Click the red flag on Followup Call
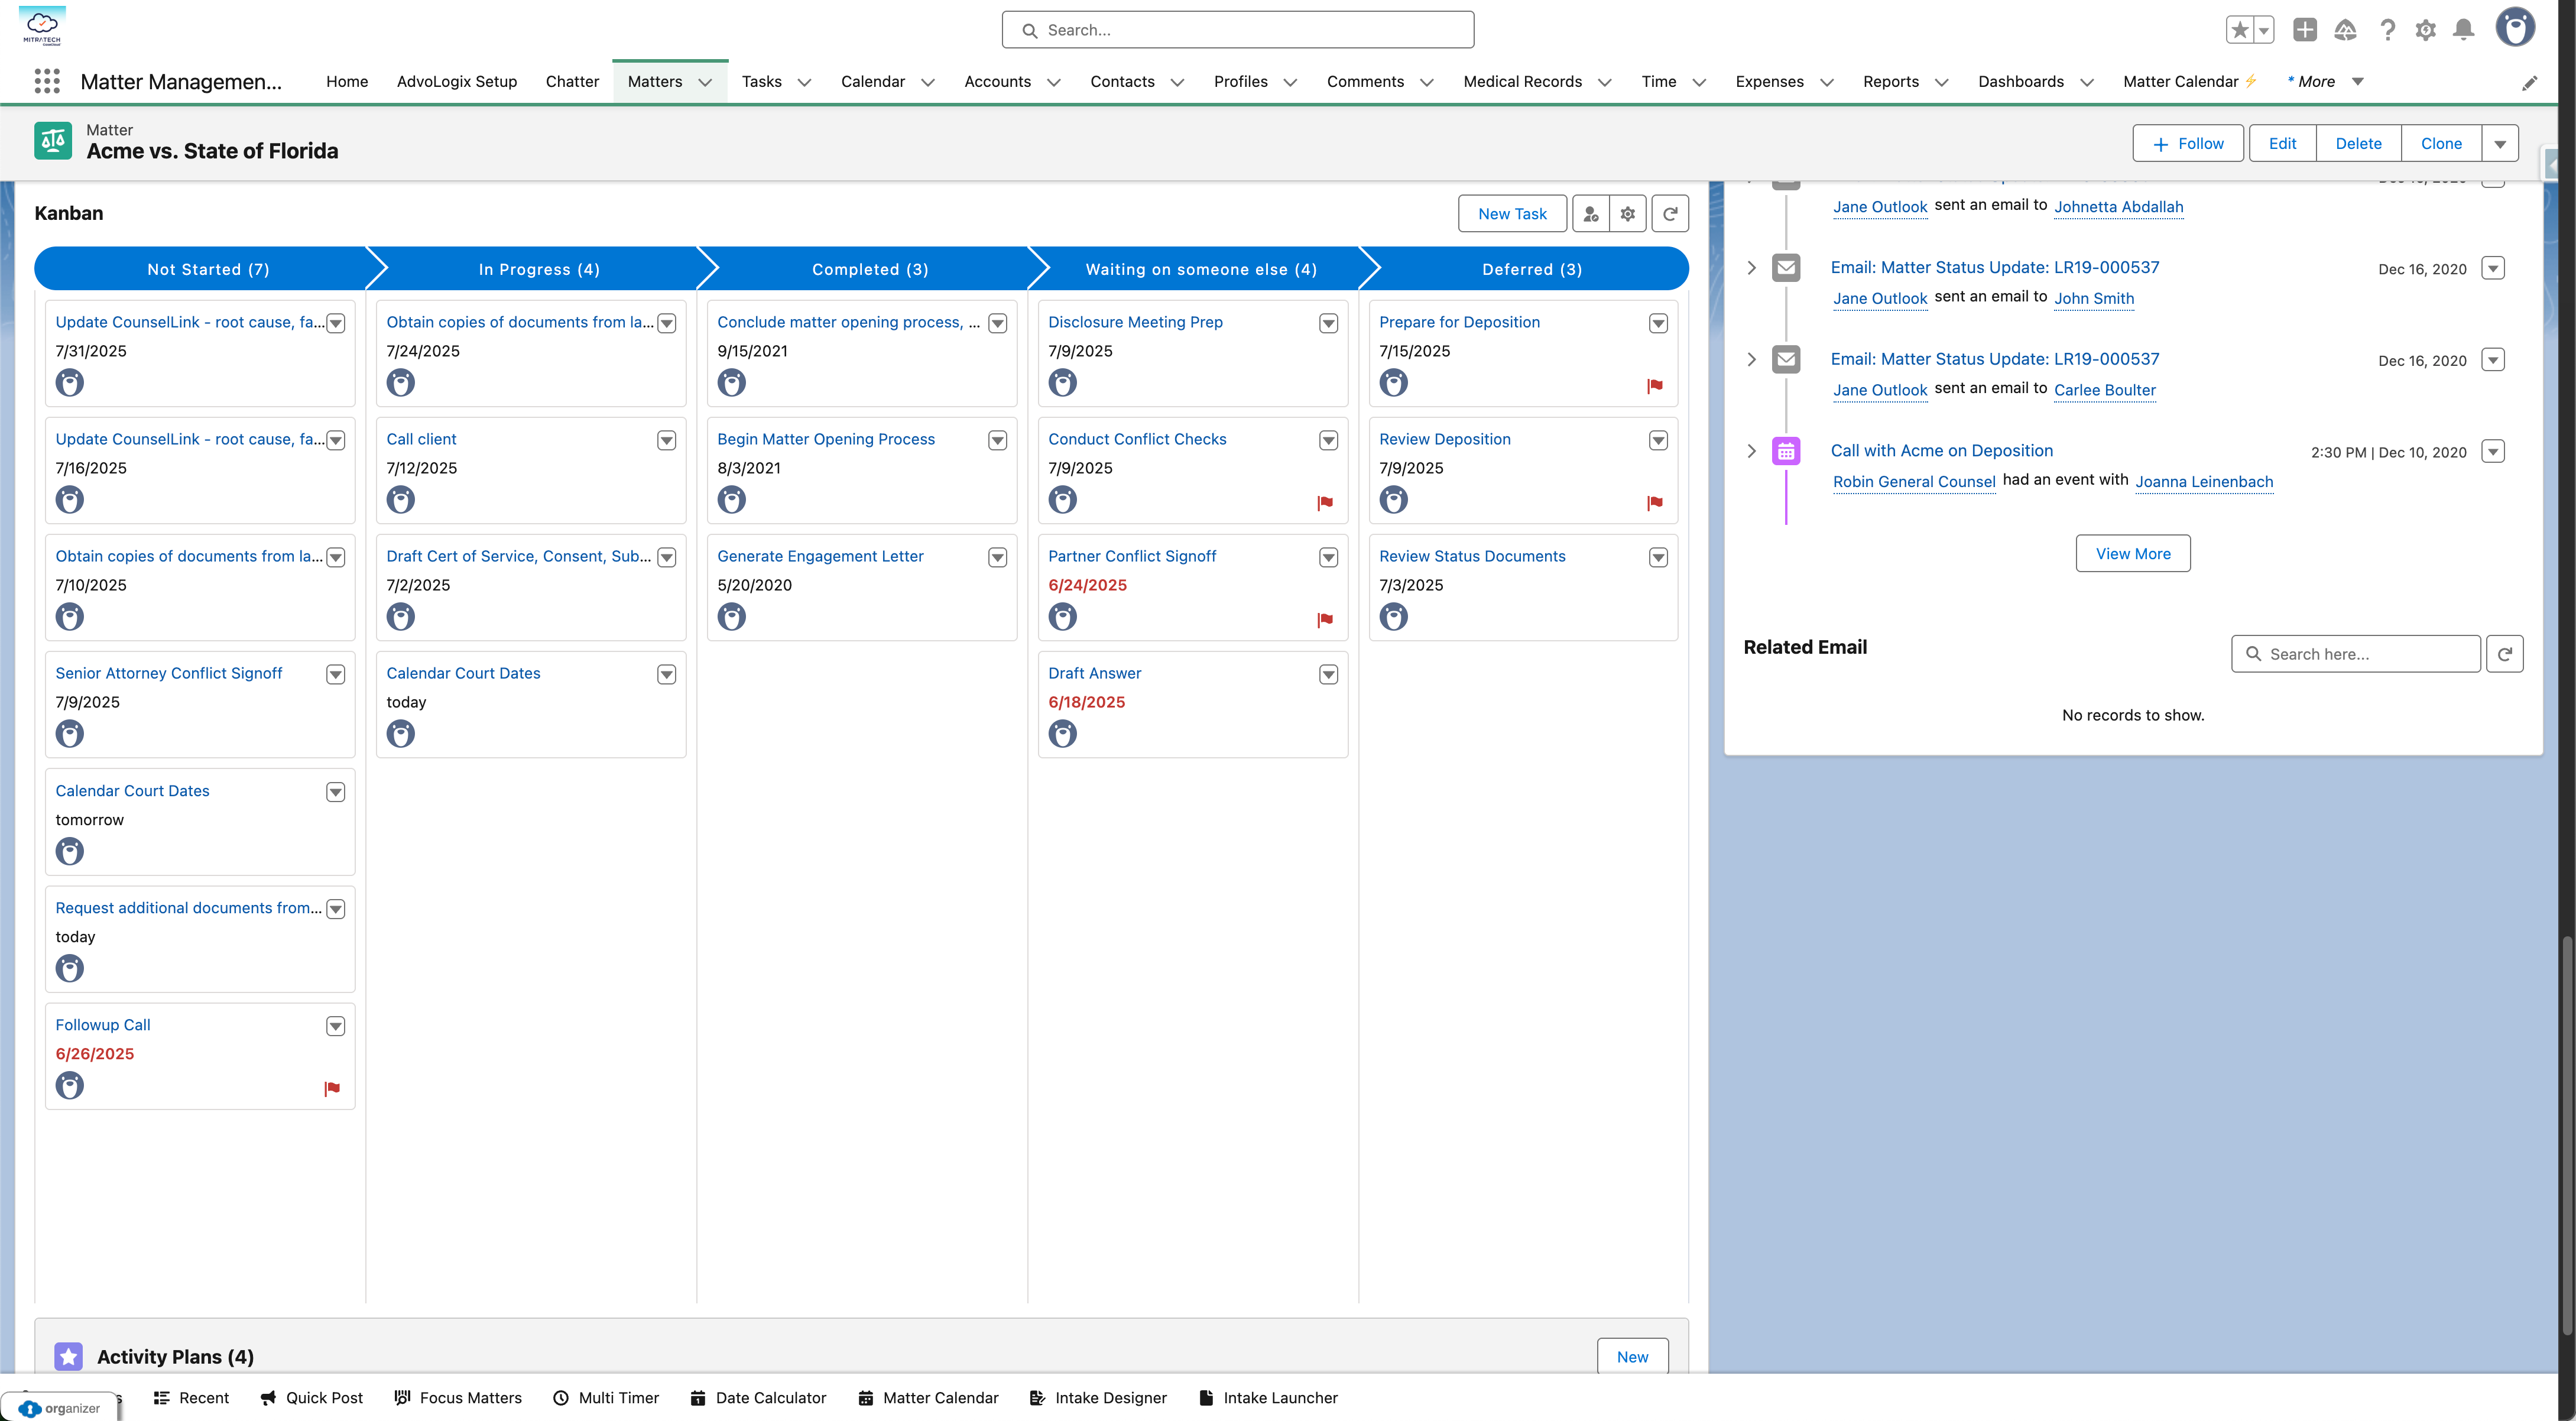 point(332,1088)
